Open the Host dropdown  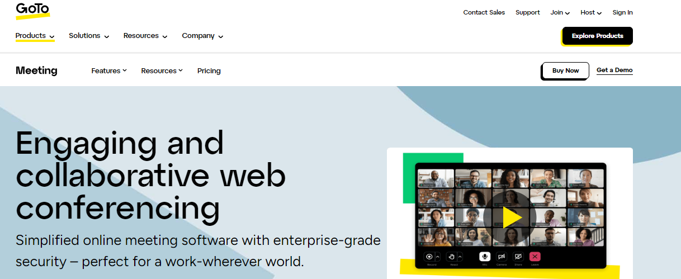coord(591,12)
